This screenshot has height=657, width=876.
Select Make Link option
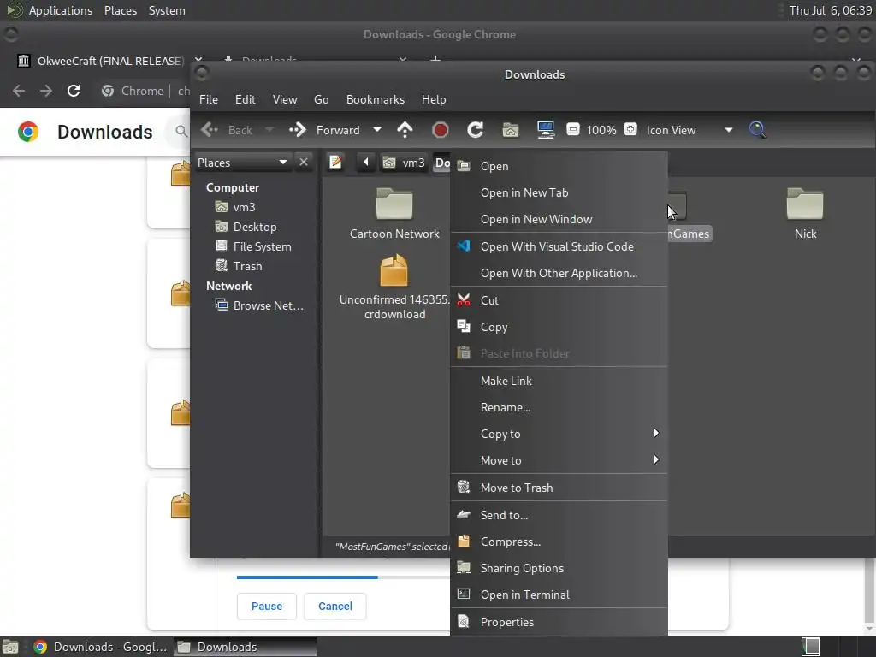click(559, 381)
